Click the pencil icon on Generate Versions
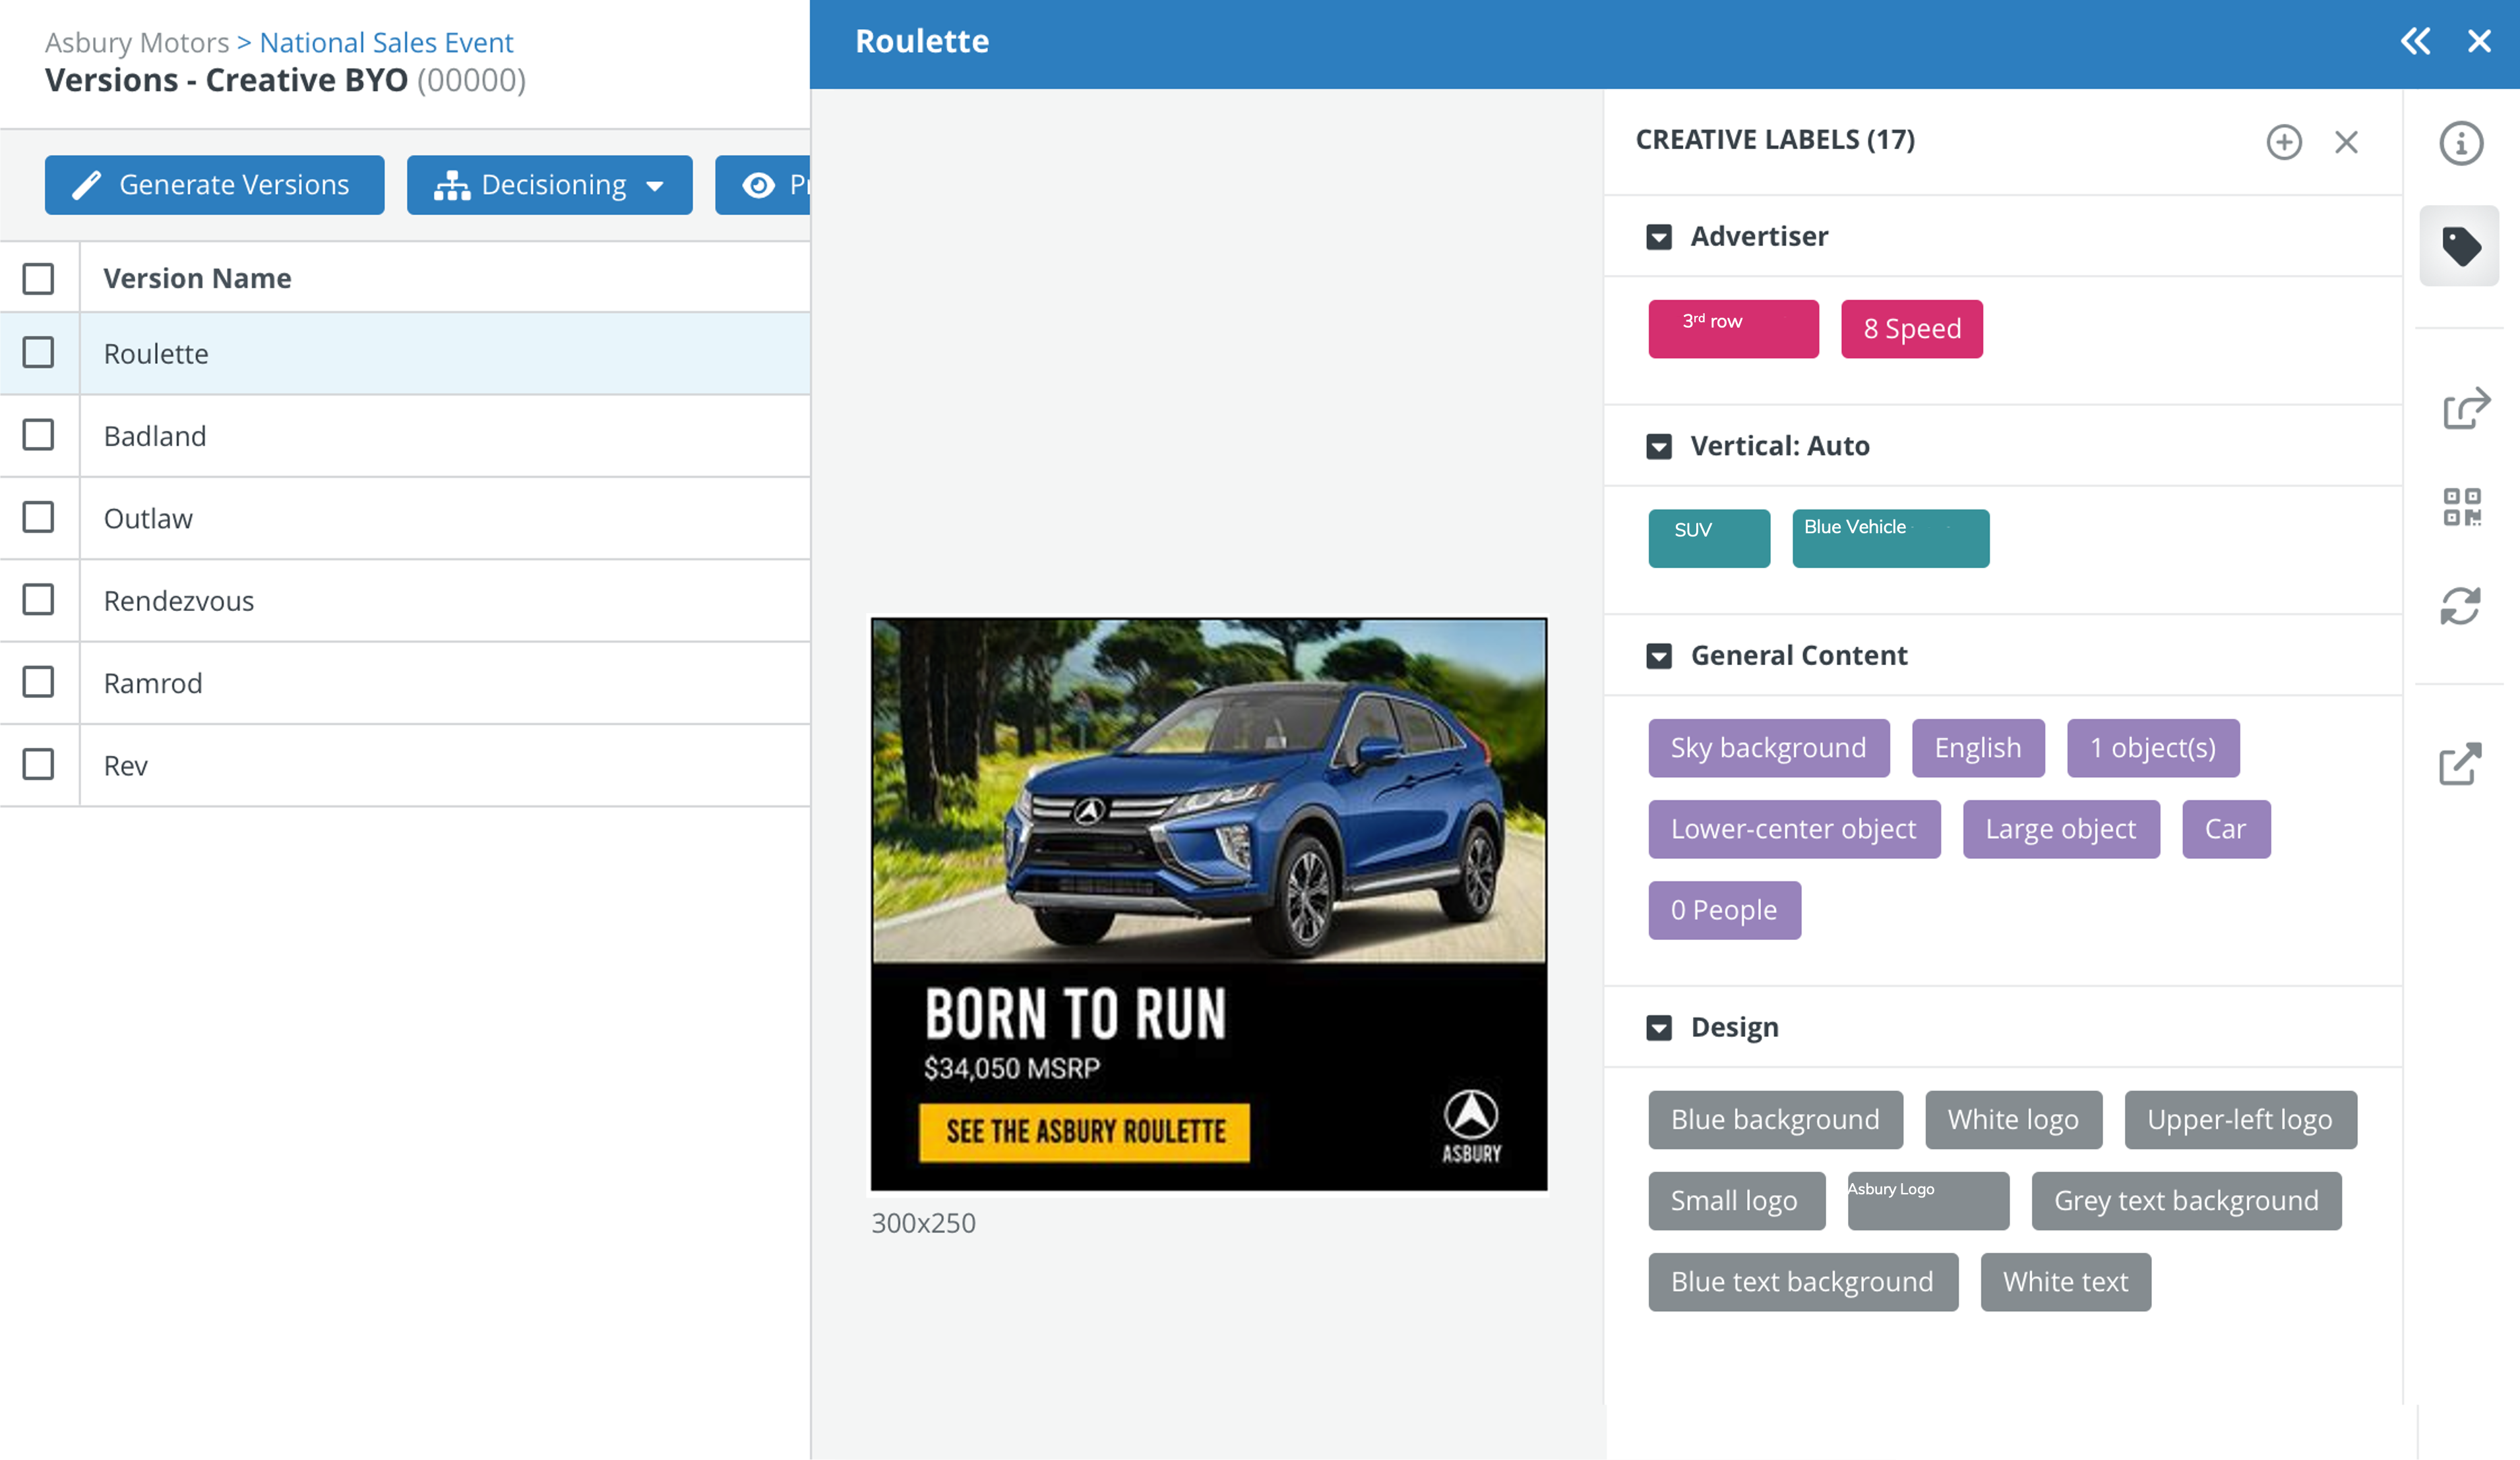The image size is (2520, 1460). tap(86, 185)
